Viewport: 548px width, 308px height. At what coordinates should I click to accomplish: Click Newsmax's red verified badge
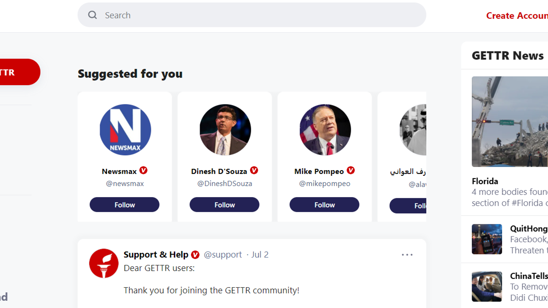144,170
